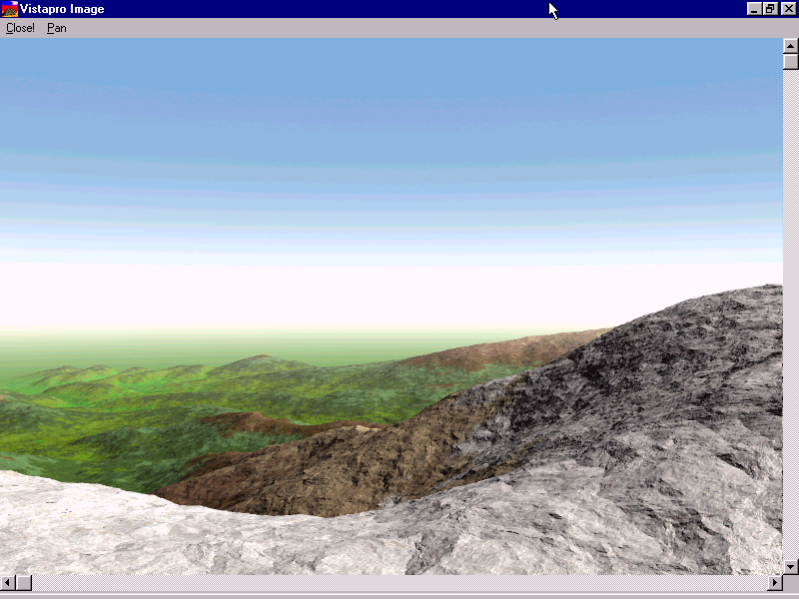
Task: Minimize the Vistapro Image window
Action: (x=755, y=9)
